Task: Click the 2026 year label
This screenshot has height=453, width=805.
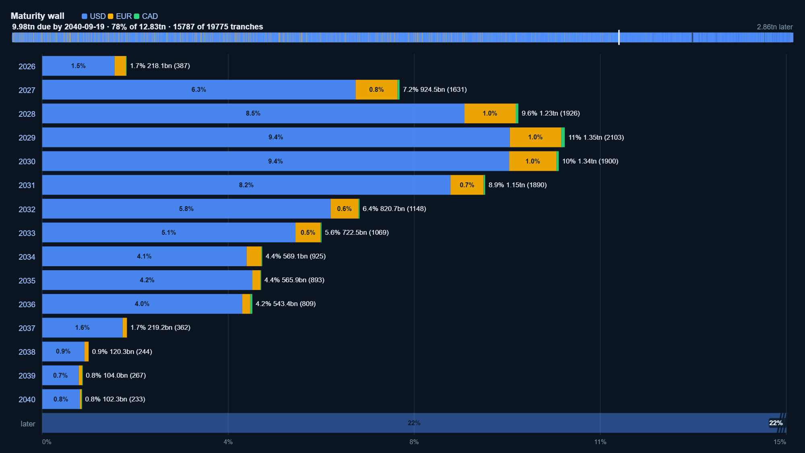Action: (27, 66)
